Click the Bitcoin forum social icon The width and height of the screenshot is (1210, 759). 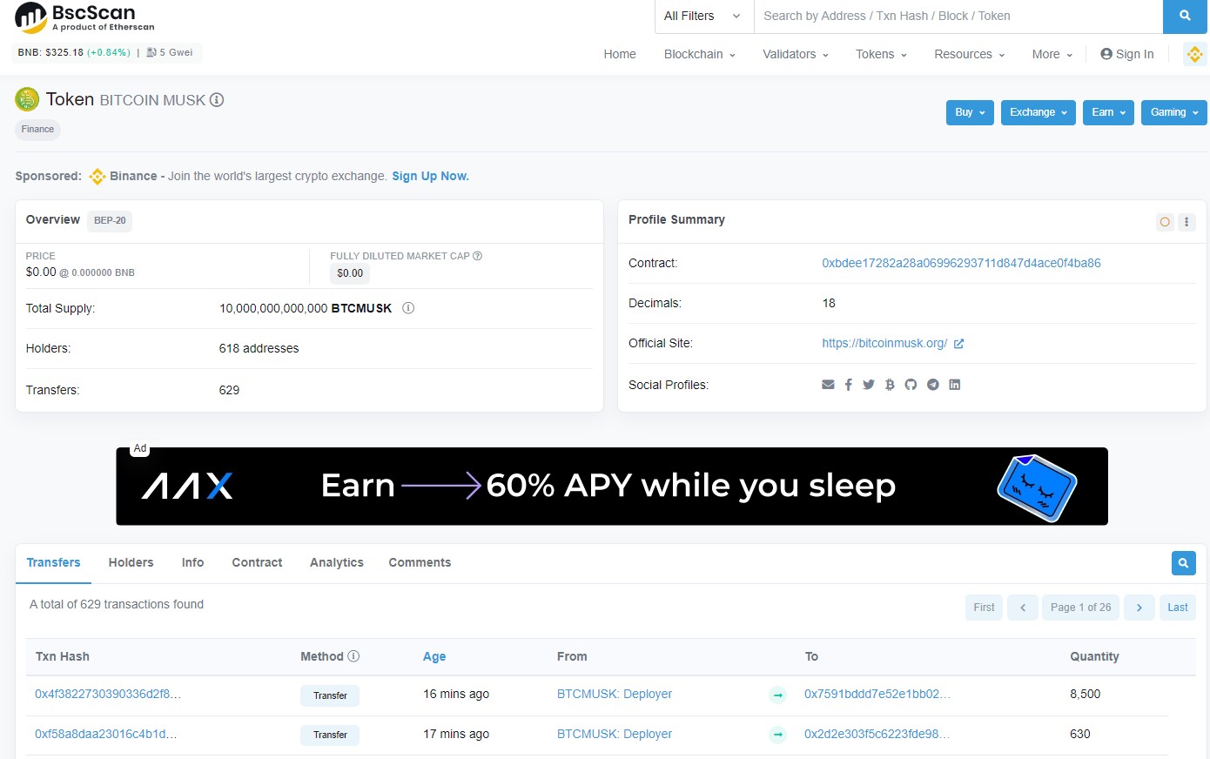(890, 385)
